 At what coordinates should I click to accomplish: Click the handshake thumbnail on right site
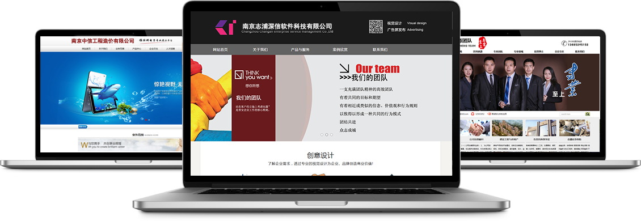[x=475, y=128]
